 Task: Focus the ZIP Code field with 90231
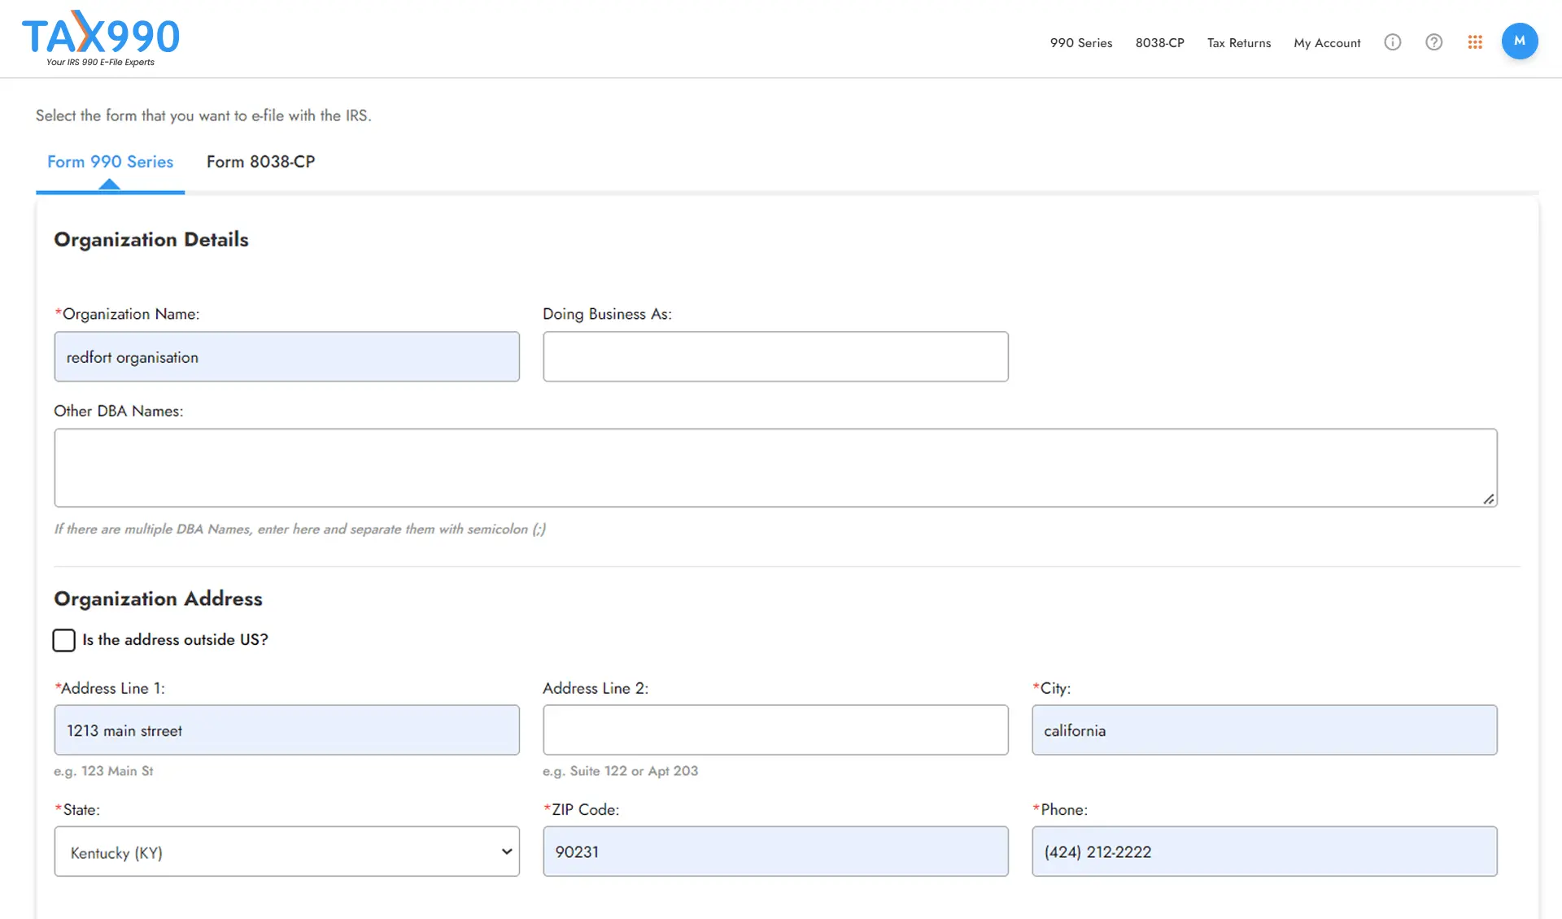pos(775,851)
